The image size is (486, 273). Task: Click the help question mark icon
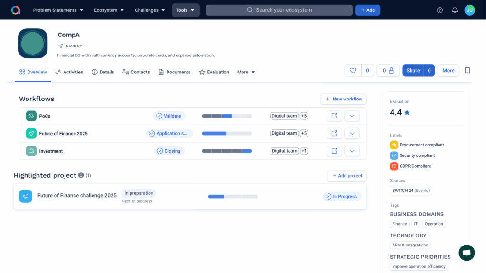(x=439, y=9)
